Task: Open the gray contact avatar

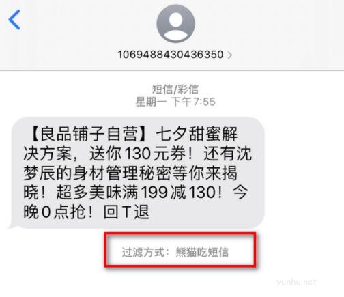Action: (175, 24)
